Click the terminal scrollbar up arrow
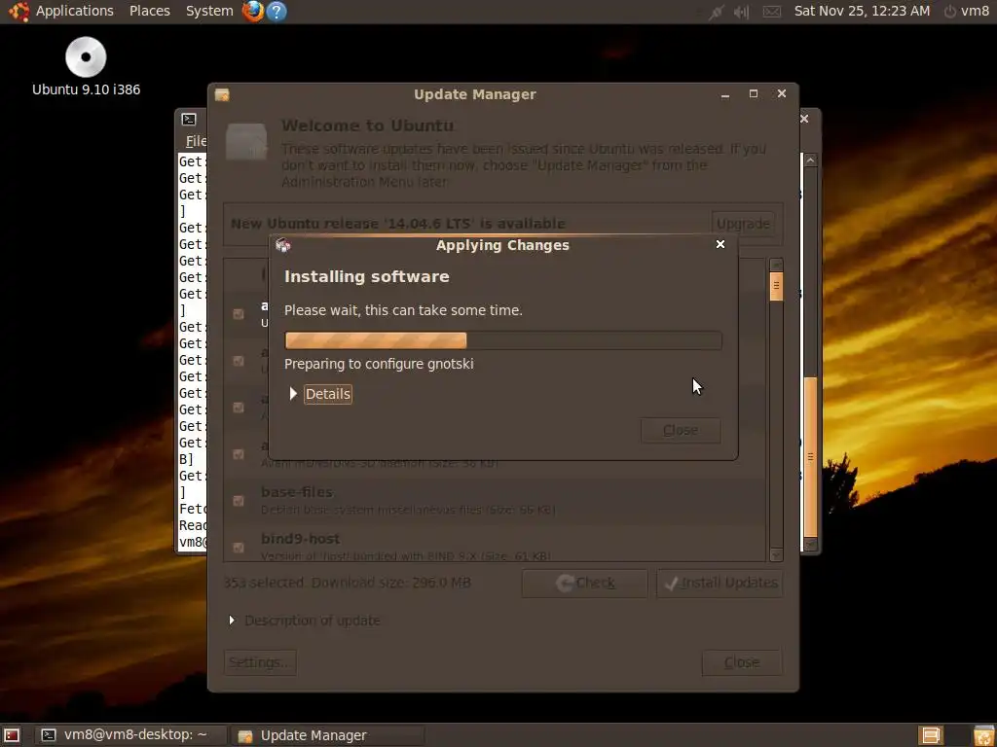The image size is (997, 747). (810, 160)
